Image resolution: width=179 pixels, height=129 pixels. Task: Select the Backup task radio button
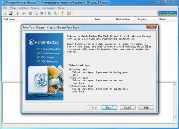tap(70, 69)
